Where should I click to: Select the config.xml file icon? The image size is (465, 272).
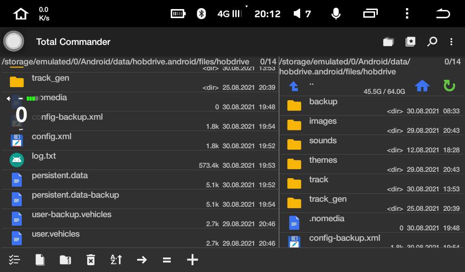point(17,141)
